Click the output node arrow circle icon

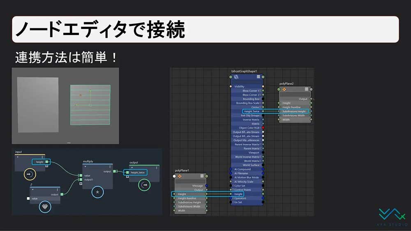tap(144, 185)
